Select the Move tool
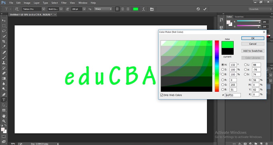The width and height of the screenshot is (273, 145). click(x=4, y=21)
